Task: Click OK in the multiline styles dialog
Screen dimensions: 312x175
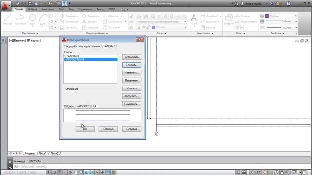Action: click(85, 129)
